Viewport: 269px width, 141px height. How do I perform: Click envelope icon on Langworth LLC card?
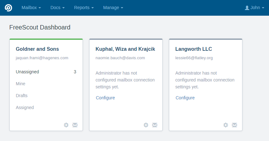pos(235,125)
